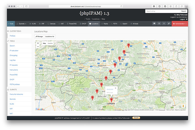Click the marker near Sankt Andrä
The width and height of the screenshot is (195, 130).
click(120, 58)
